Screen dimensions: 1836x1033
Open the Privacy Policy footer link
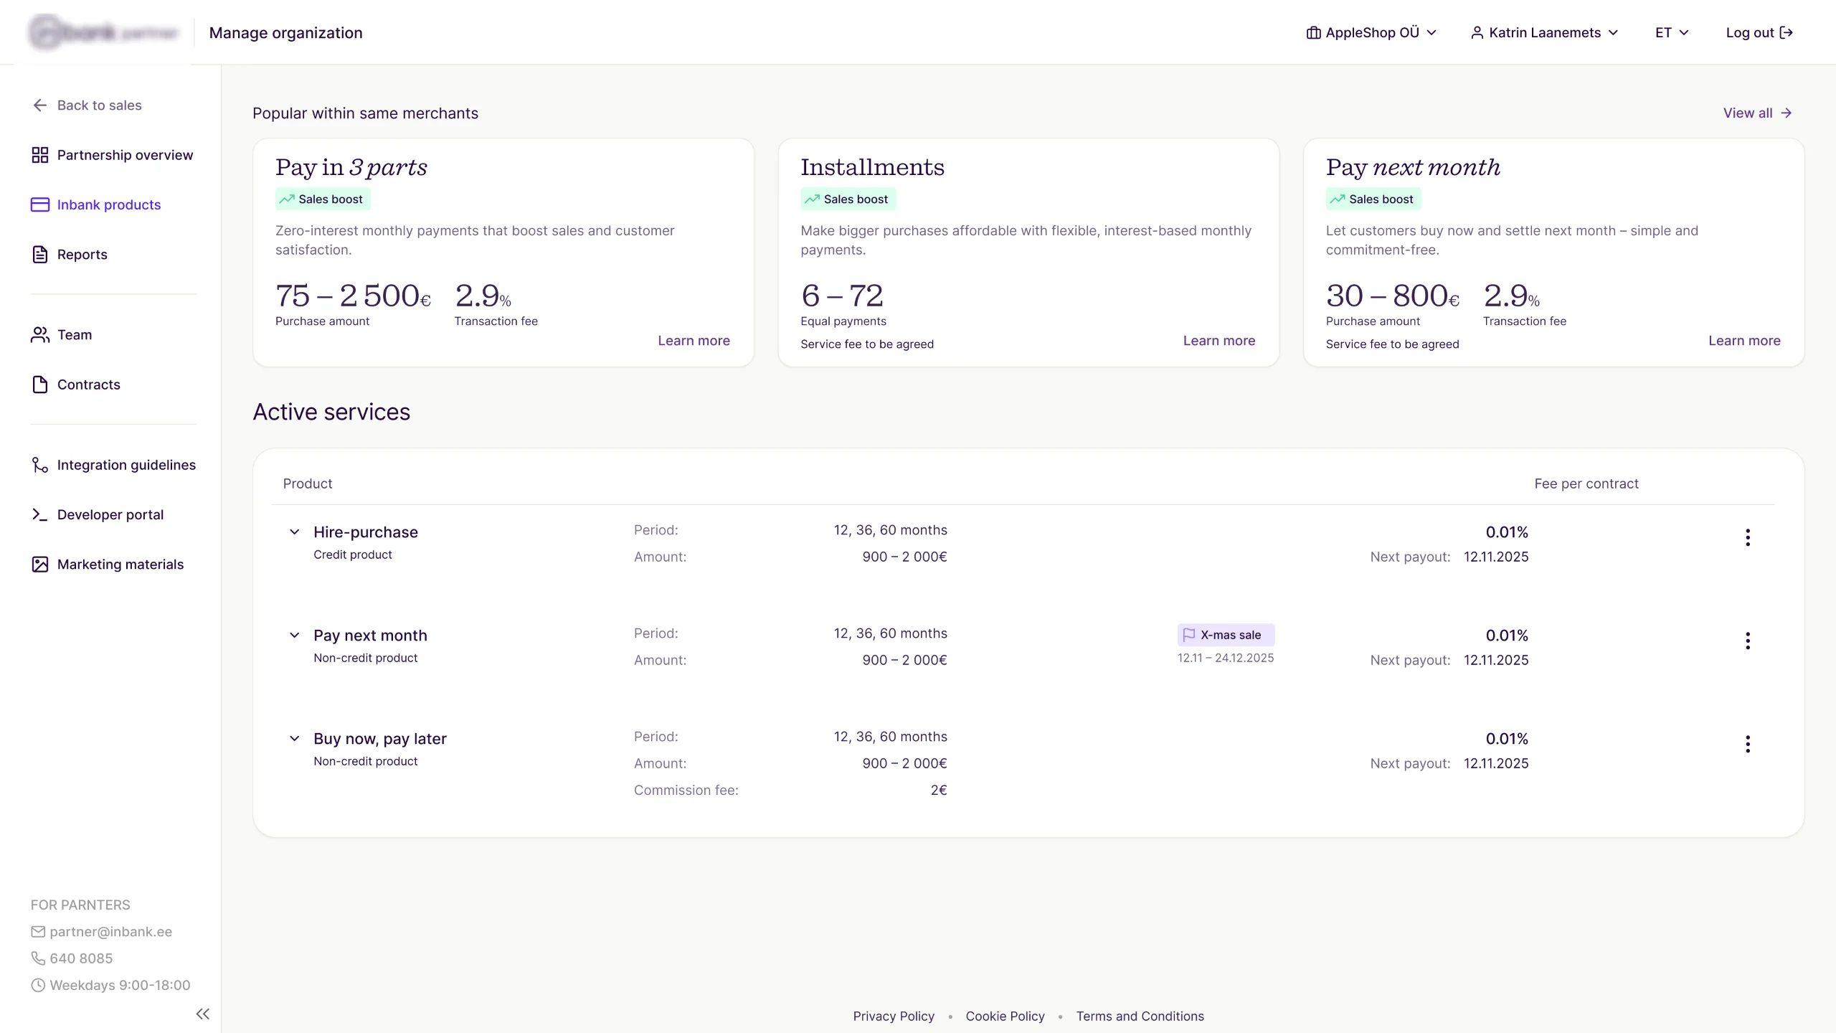(x=894, y=1017)
